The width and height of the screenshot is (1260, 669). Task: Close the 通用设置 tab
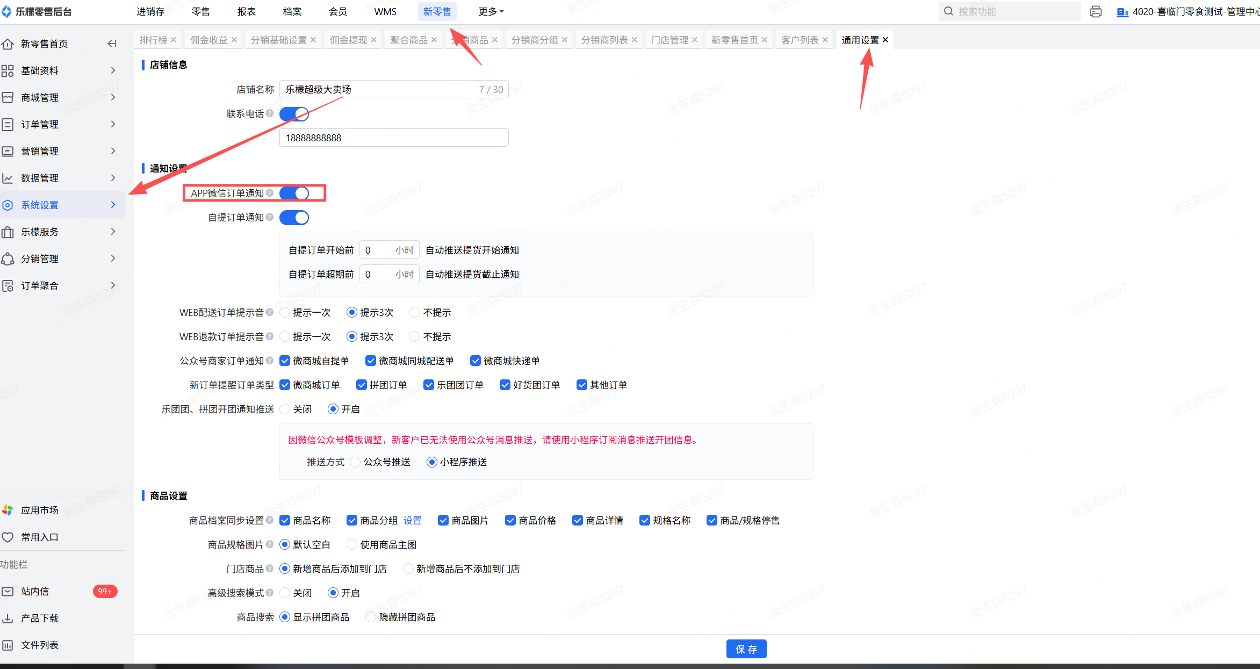(x=885, y=40)
